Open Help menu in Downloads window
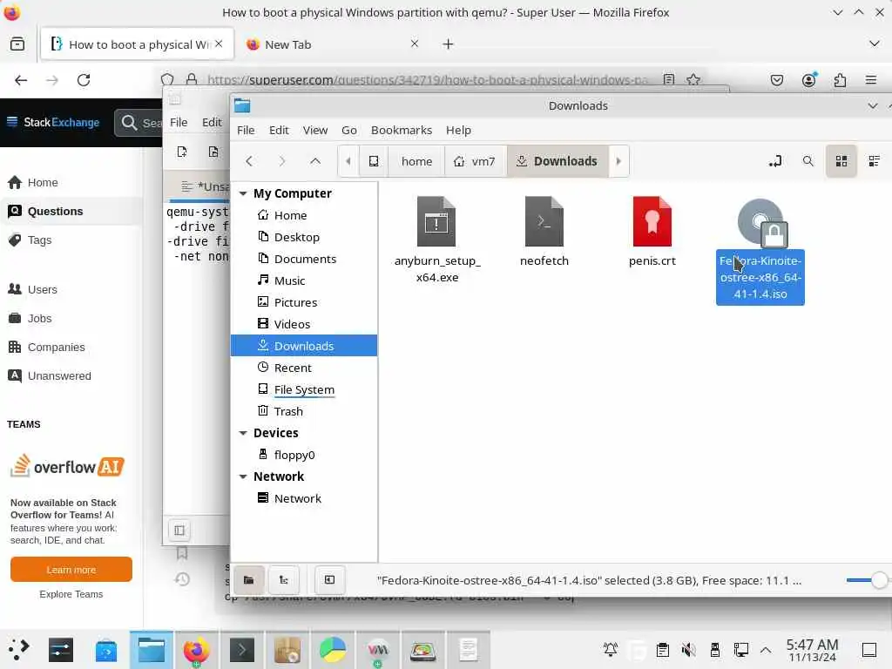This screenshot has height=669, width=892. point(458,131)
